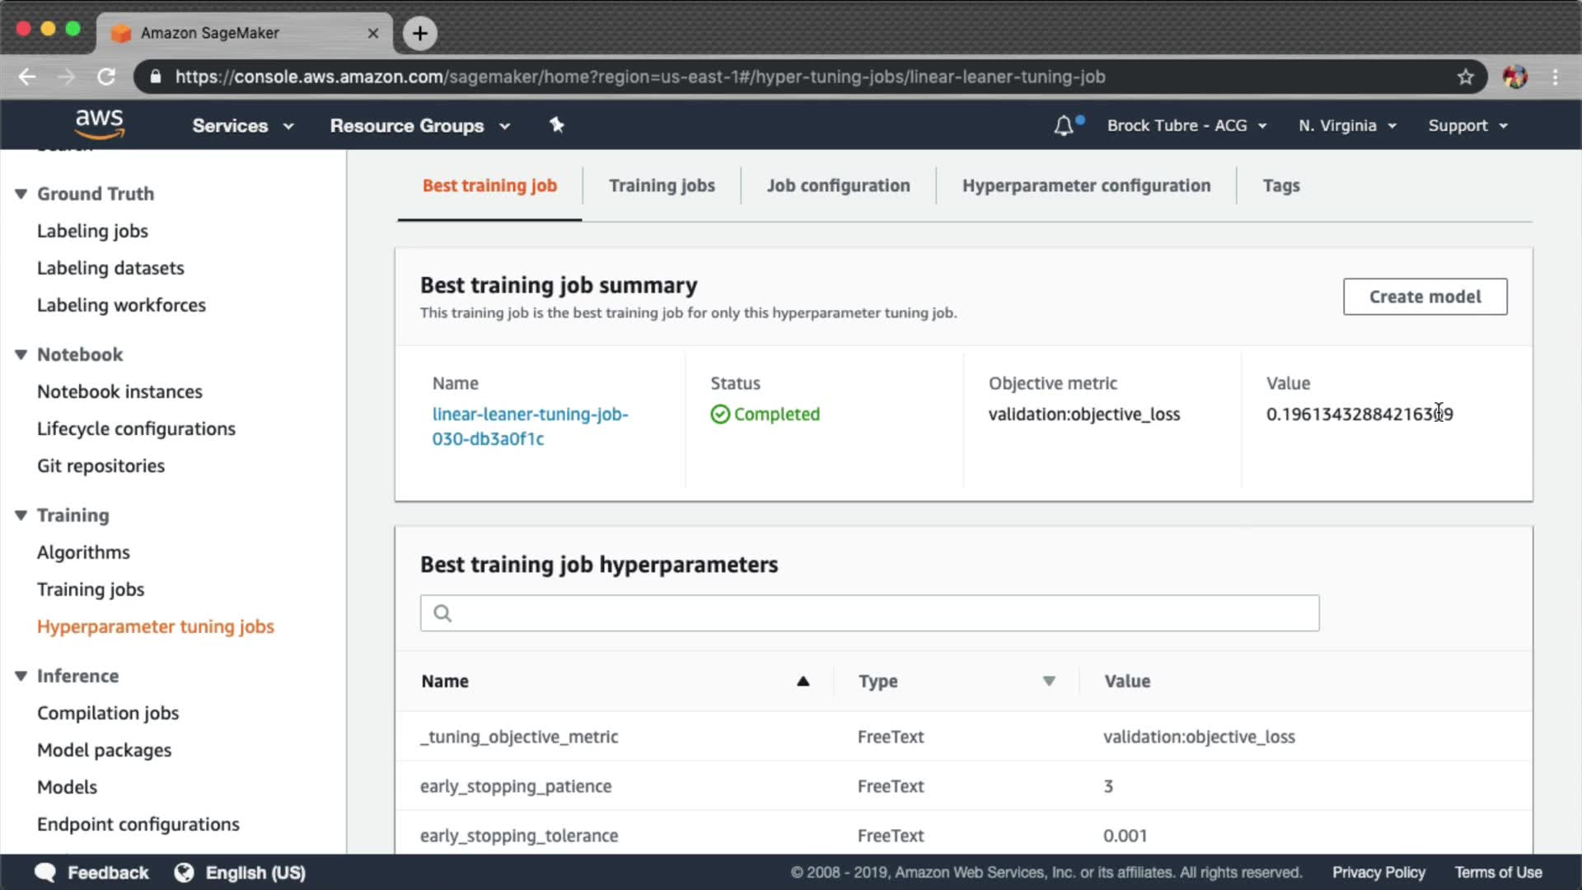Click the AWS logo home icon
The height and width of the screenshot is (890, 1582).
click(x=99, y=124)
